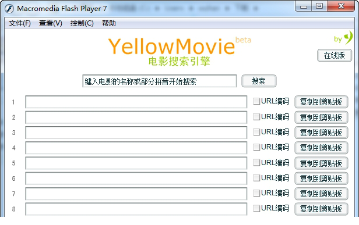The width and height of the screenshot is (359, 225).
Task: Click the green leaf author logo
Action: click(x=349, y=37)
